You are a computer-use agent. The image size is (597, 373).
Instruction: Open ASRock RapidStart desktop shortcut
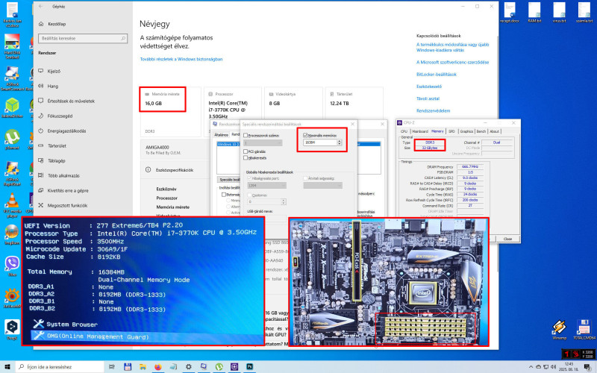pyautogui.click(x=12, y=173)
